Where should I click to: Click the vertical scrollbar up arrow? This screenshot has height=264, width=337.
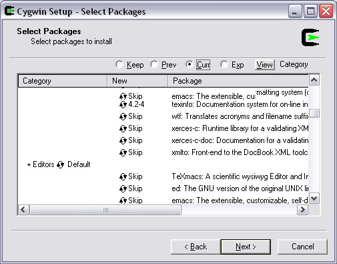coord(314,80)
